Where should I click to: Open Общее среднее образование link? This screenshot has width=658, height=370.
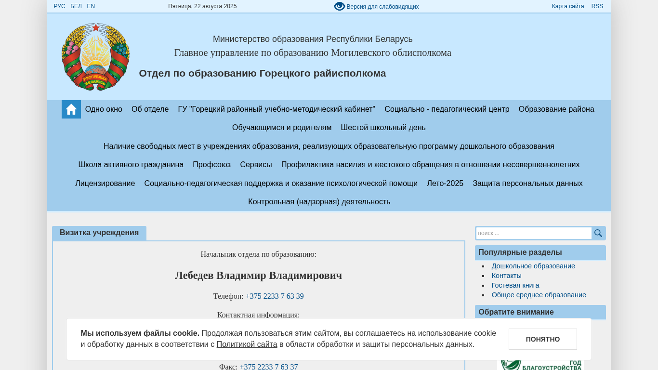539,295
